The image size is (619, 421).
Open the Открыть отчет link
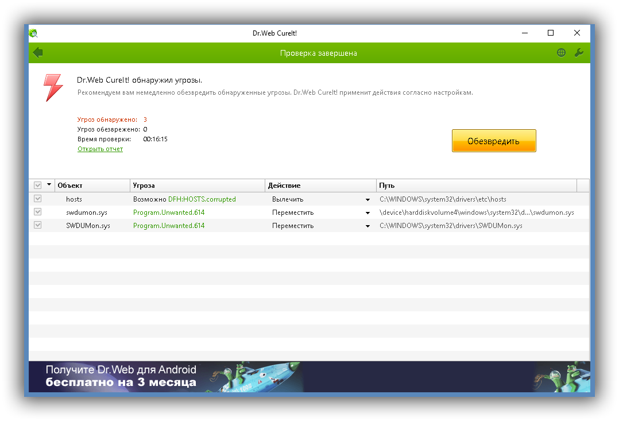point(100,149)
